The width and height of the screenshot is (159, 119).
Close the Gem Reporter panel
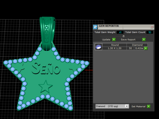(152, 27)
